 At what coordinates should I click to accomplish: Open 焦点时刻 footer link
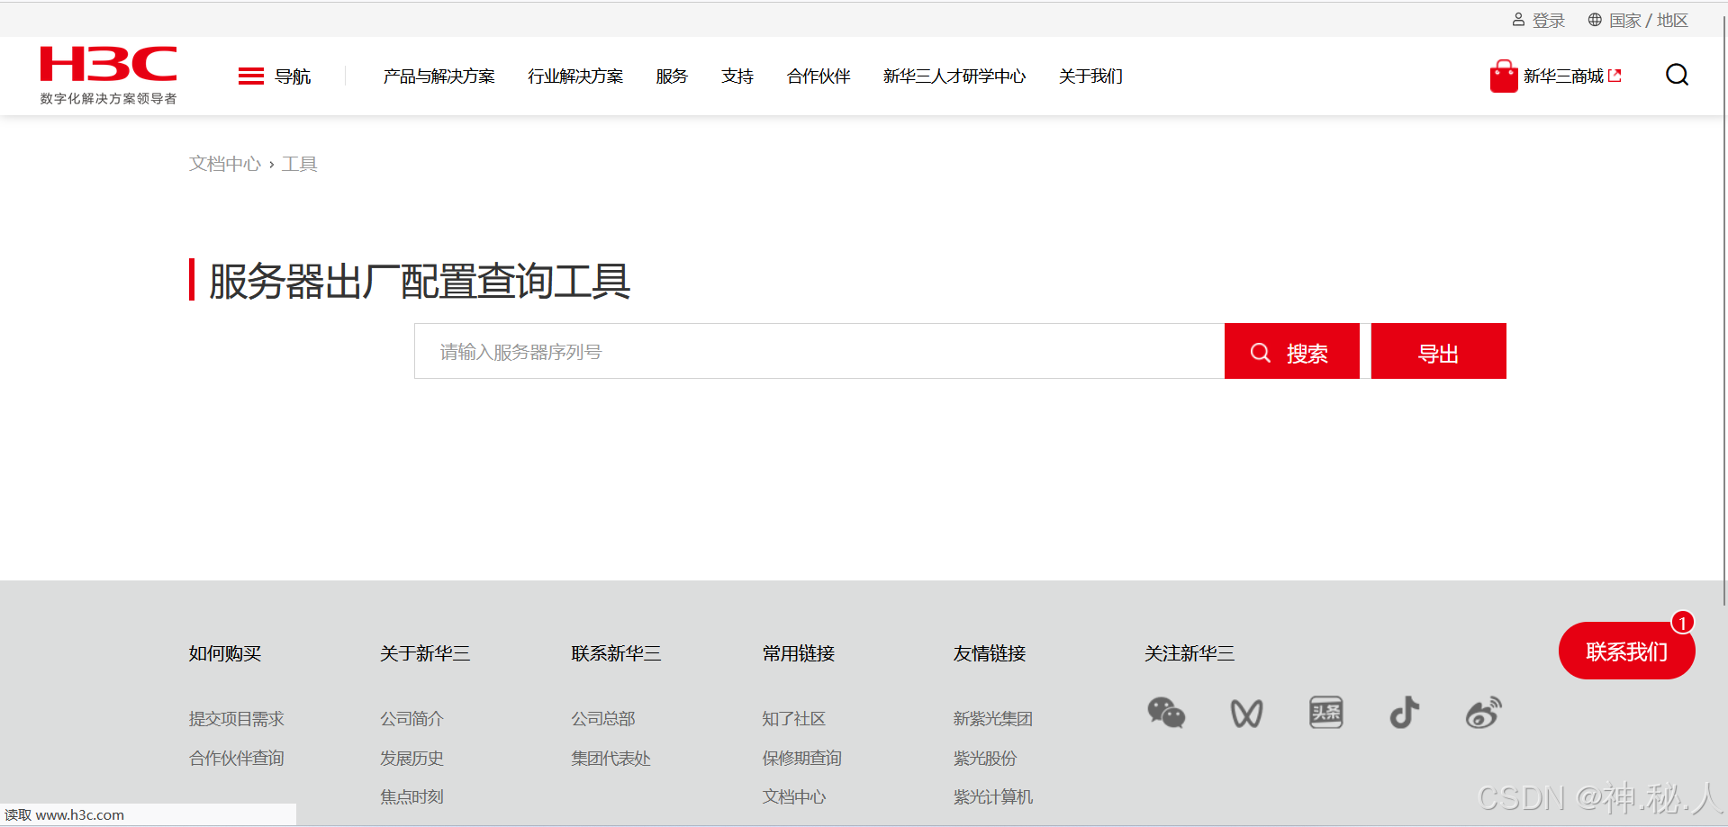tap(412, 797)
